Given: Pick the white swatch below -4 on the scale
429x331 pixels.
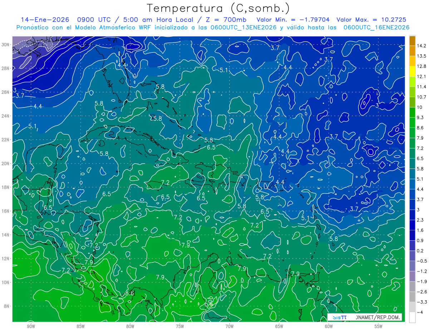Looking at the screenshot, I should [412, 317].
